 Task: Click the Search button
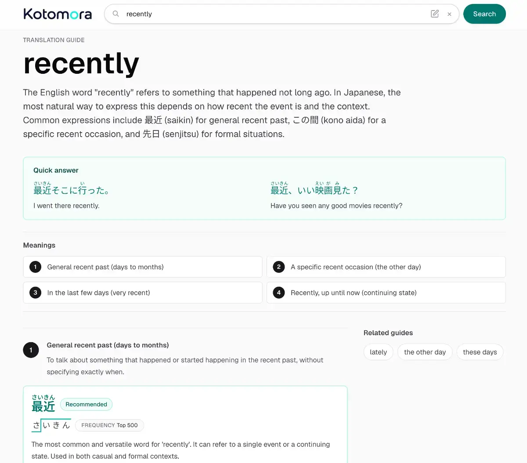[x=484, y=14]
